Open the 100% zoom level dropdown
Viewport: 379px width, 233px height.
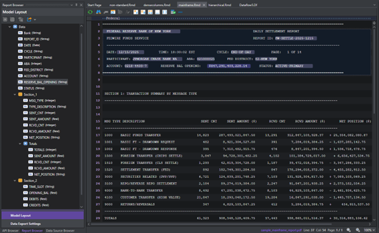(x=369, y=230)
